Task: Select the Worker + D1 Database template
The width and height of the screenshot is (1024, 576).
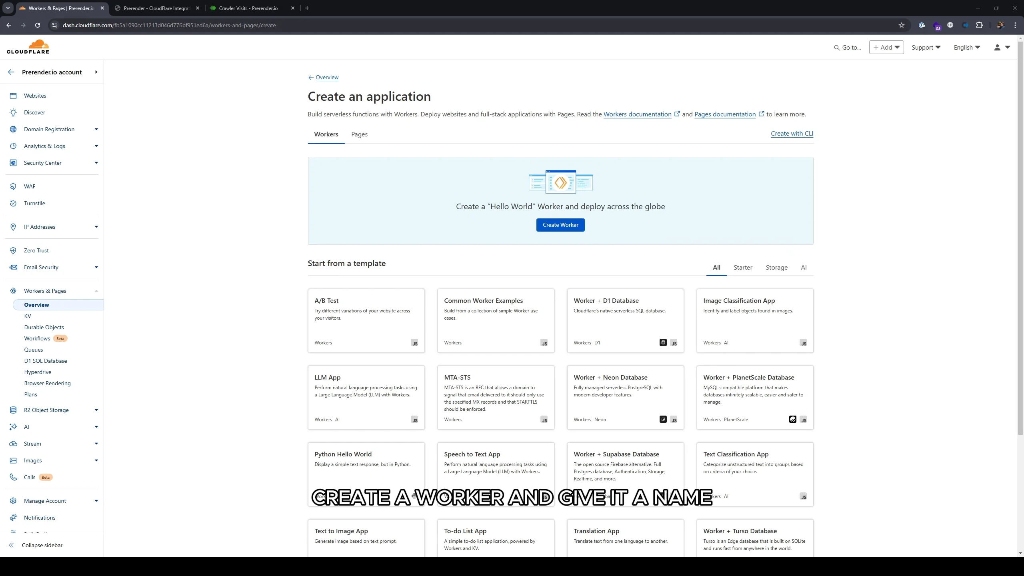Action: [x=625, y=320]
